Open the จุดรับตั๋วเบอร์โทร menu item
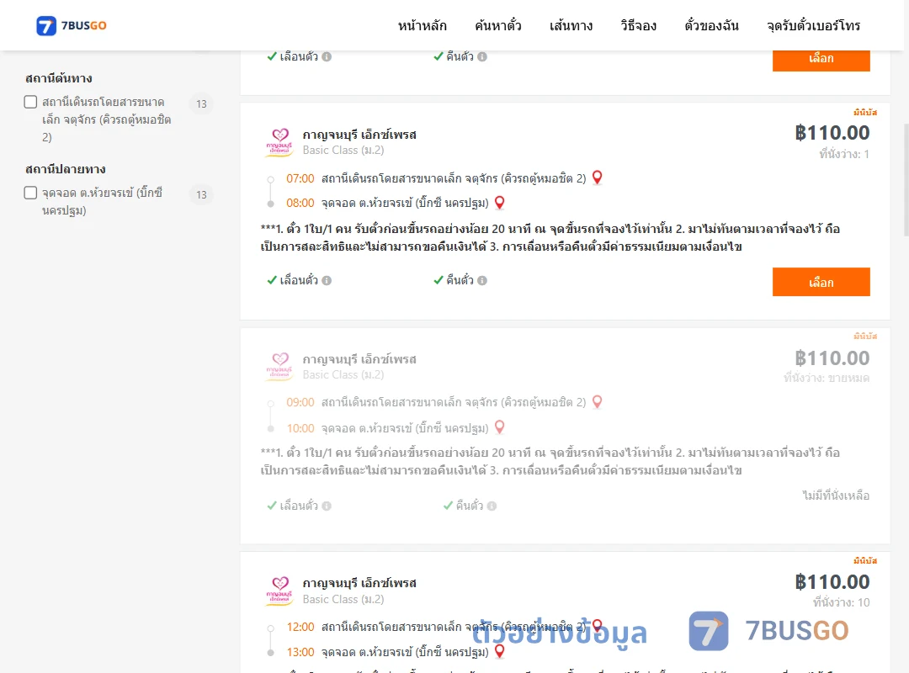The width and height of the screenshot is (909, 673). (813, 25)
